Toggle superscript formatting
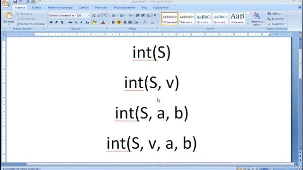The height and width of the screenshot is (170, 303). click(x=81, y=22)
